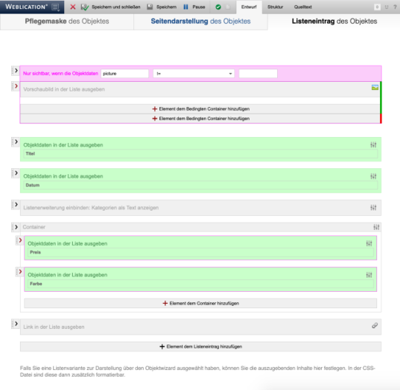Click the empty comparison value field
The height and width of the screenshot is (390, 400).
(258, 74)
